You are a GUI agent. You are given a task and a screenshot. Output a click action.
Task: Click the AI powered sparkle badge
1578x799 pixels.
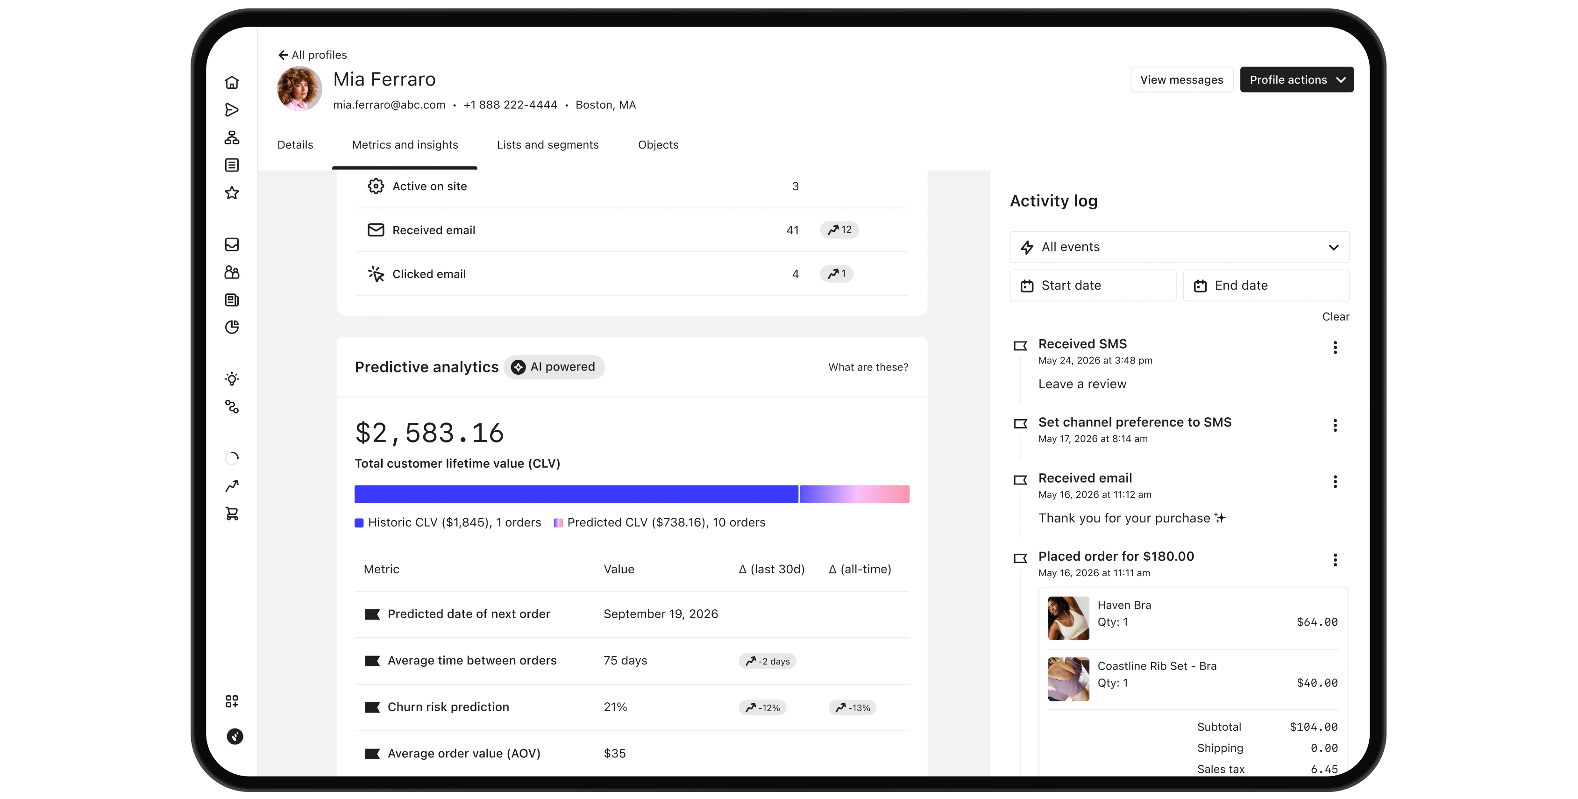pyautogui.click(x=554, y=366)
